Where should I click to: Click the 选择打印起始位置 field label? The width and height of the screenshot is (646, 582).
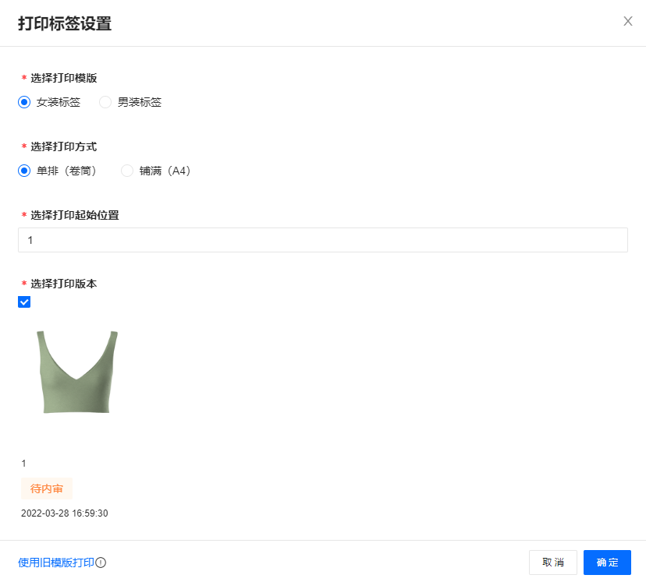coord(74,215)
